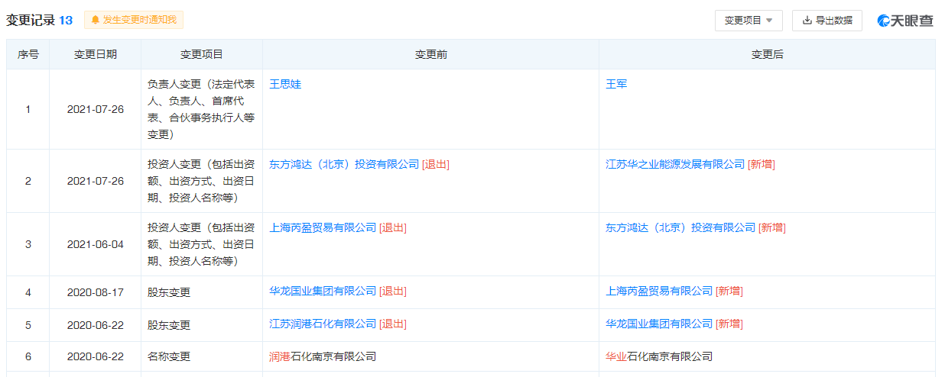Click [新增] tag after 江苏华之业能源

(762, 164)
